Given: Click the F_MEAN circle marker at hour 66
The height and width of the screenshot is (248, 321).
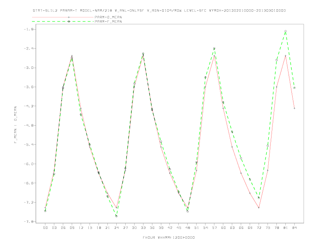Looking at the screenshot, I should (241, 158).
